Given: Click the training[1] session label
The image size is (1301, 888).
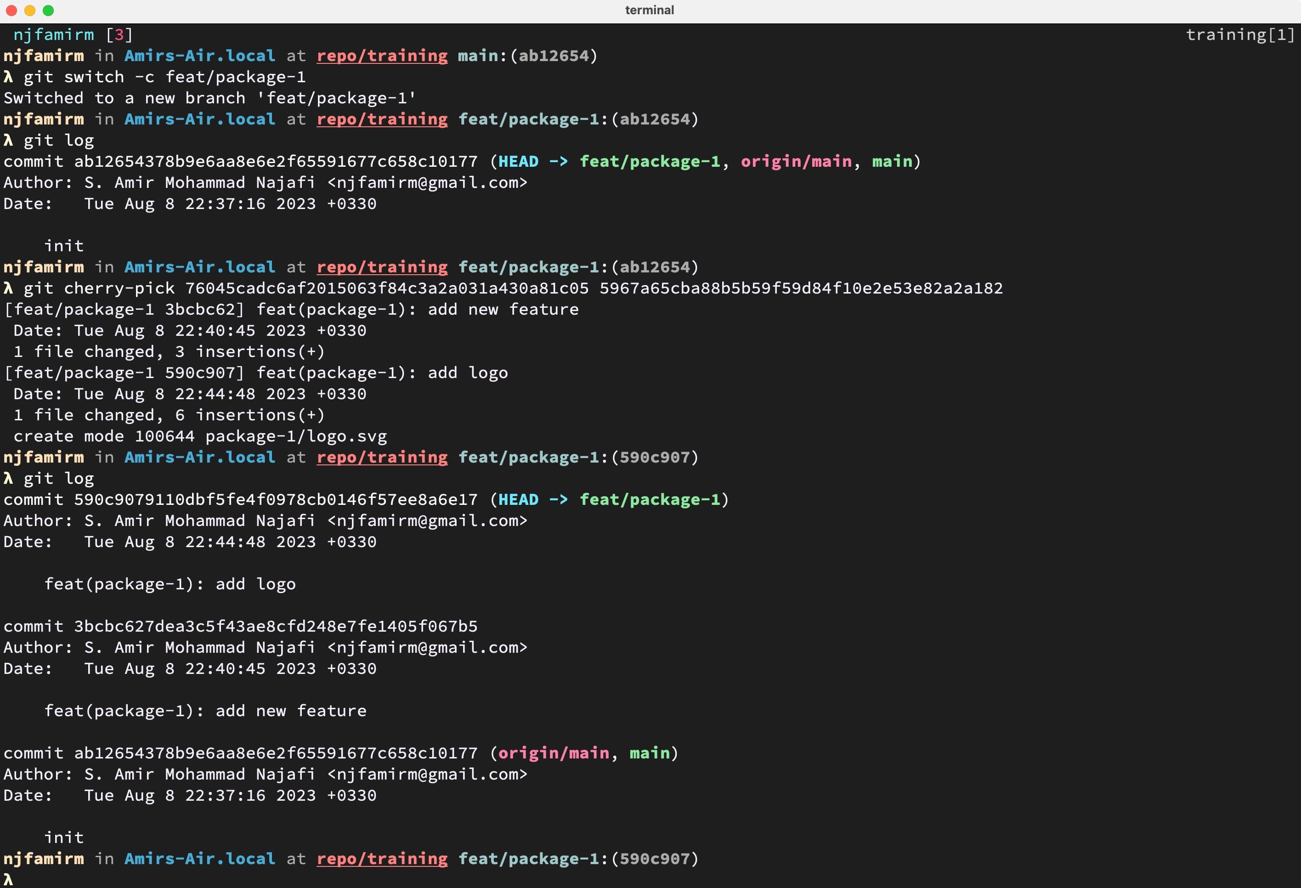Looking at the screenshot, I should coord(1239,35).
